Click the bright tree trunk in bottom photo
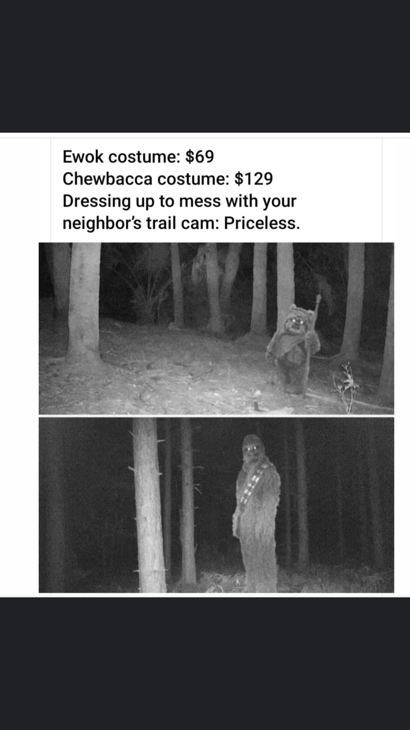The image size is (410, 730). click(x=149, y=505)
